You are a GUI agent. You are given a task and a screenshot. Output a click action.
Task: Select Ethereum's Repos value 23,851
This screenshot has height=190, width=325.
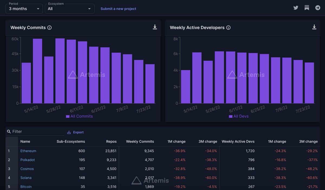[111, 151]
